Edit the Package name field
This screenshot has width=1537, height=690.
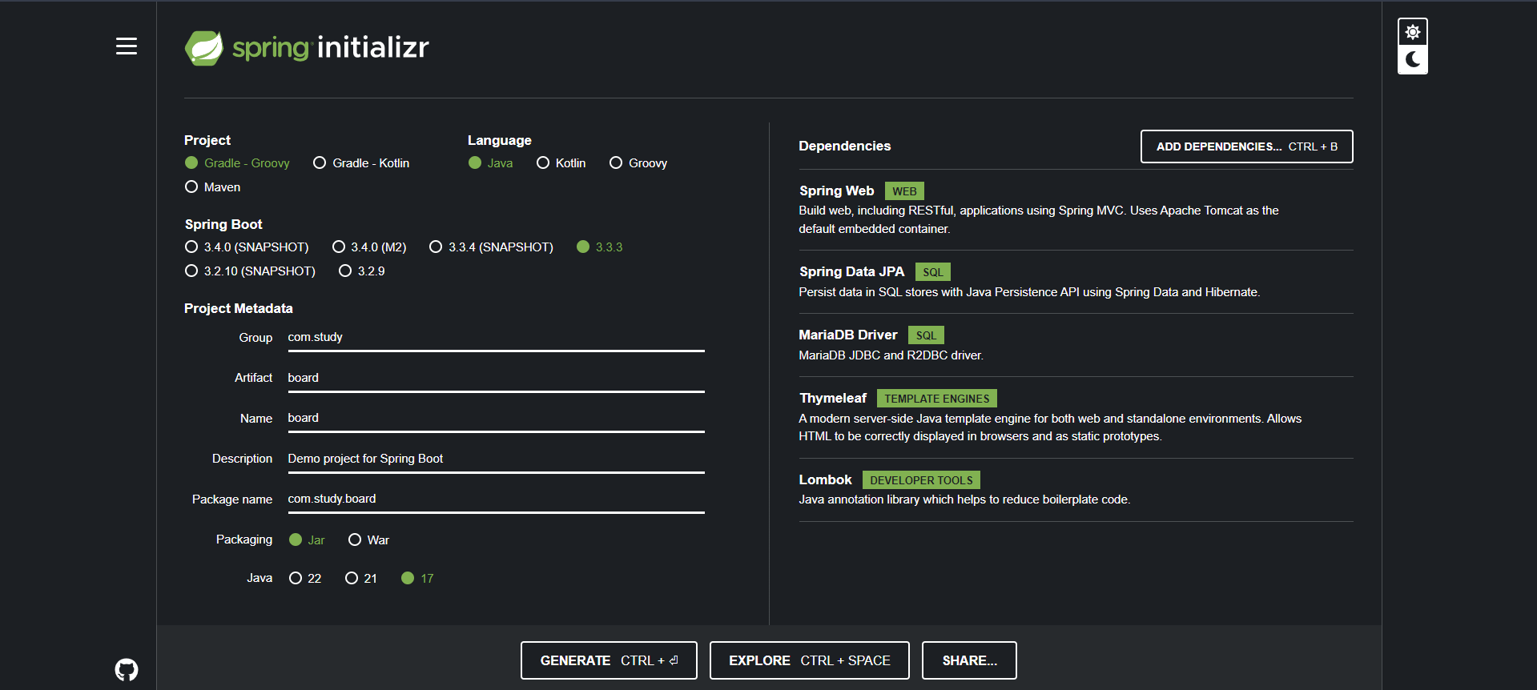496,499
